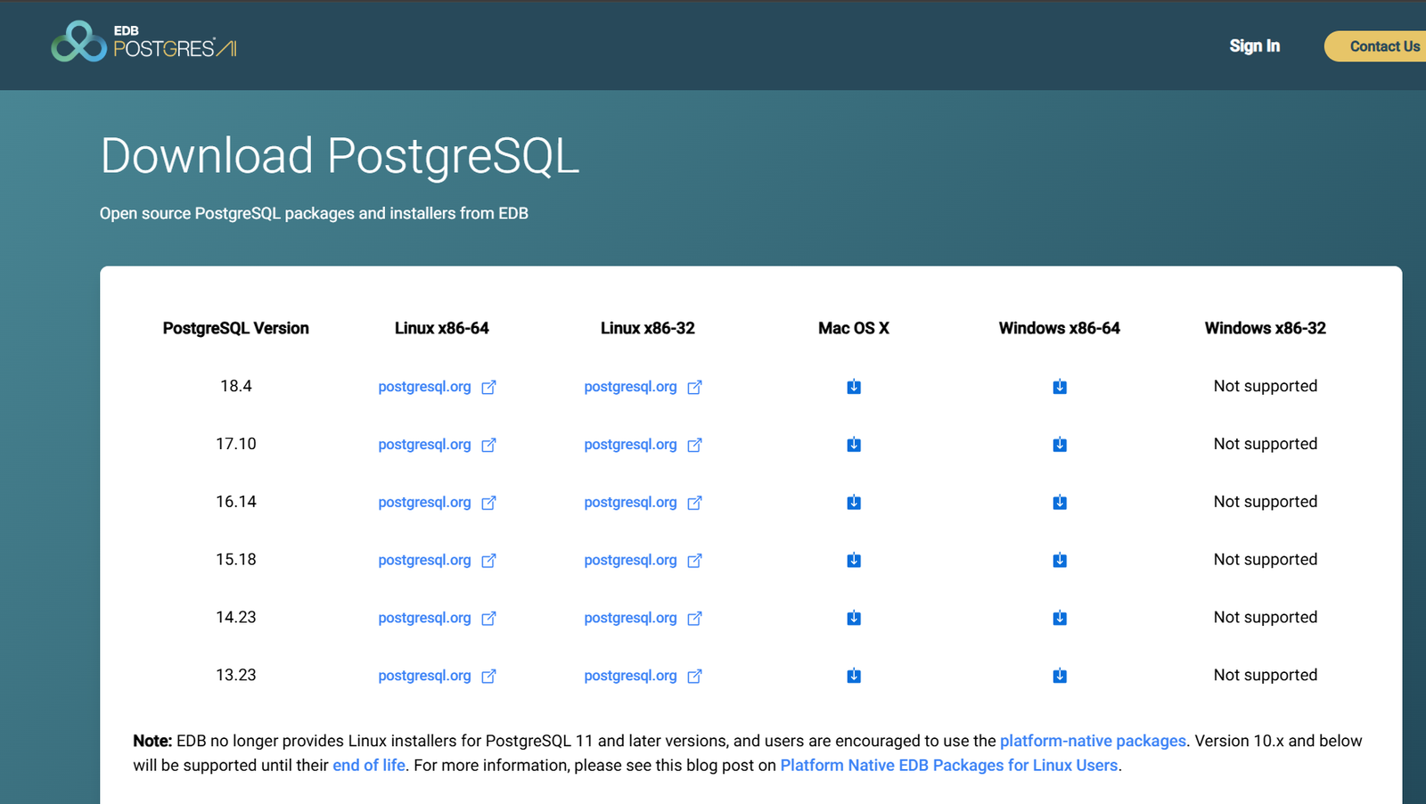Download PostgreSQL 15.18 for Mac OS X
Screen dimensions: 1426x804
tap(854, 561)
